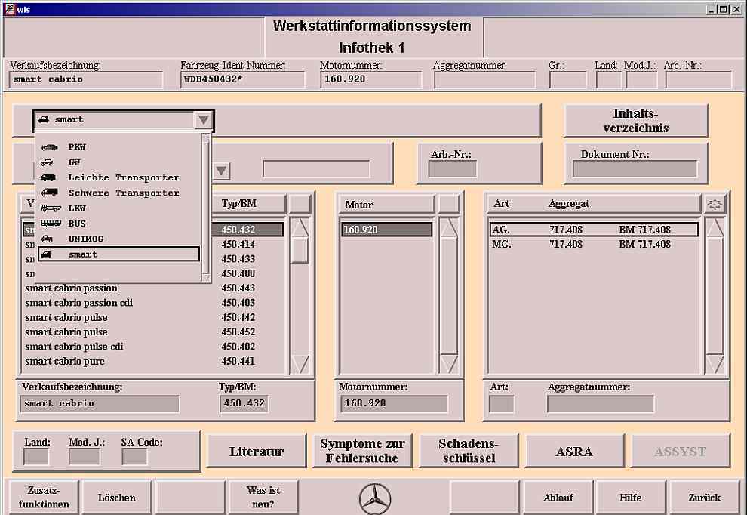Viewport: 747px width, 515px height.
Task: Choose 'smart' menu entry in dropdown list
Action: pyautogui.click(x=118, y=254)
